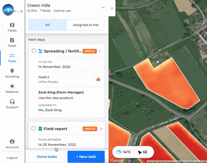207x163 pixels.
Task: Open the Fields map icon in sidebar
Action: pos(12,25)
